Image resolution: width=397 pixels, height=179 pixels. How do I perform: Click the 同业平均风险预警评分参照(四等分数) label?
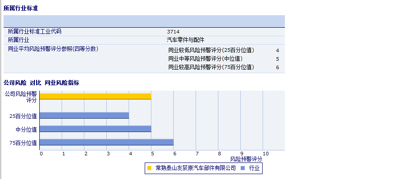click(53, 49)
